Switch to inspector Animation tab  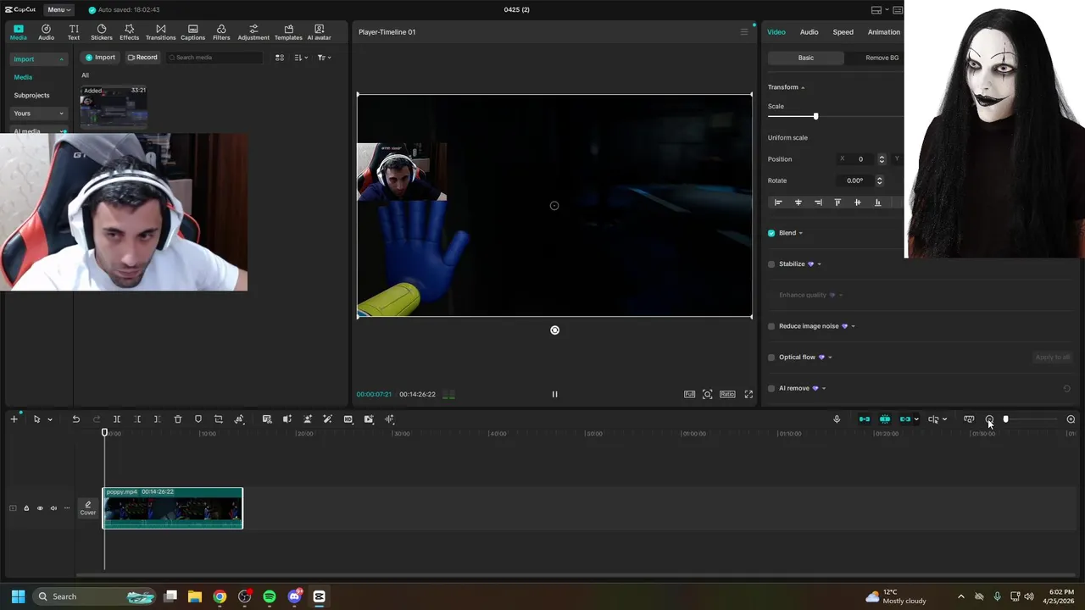point(883,32)
